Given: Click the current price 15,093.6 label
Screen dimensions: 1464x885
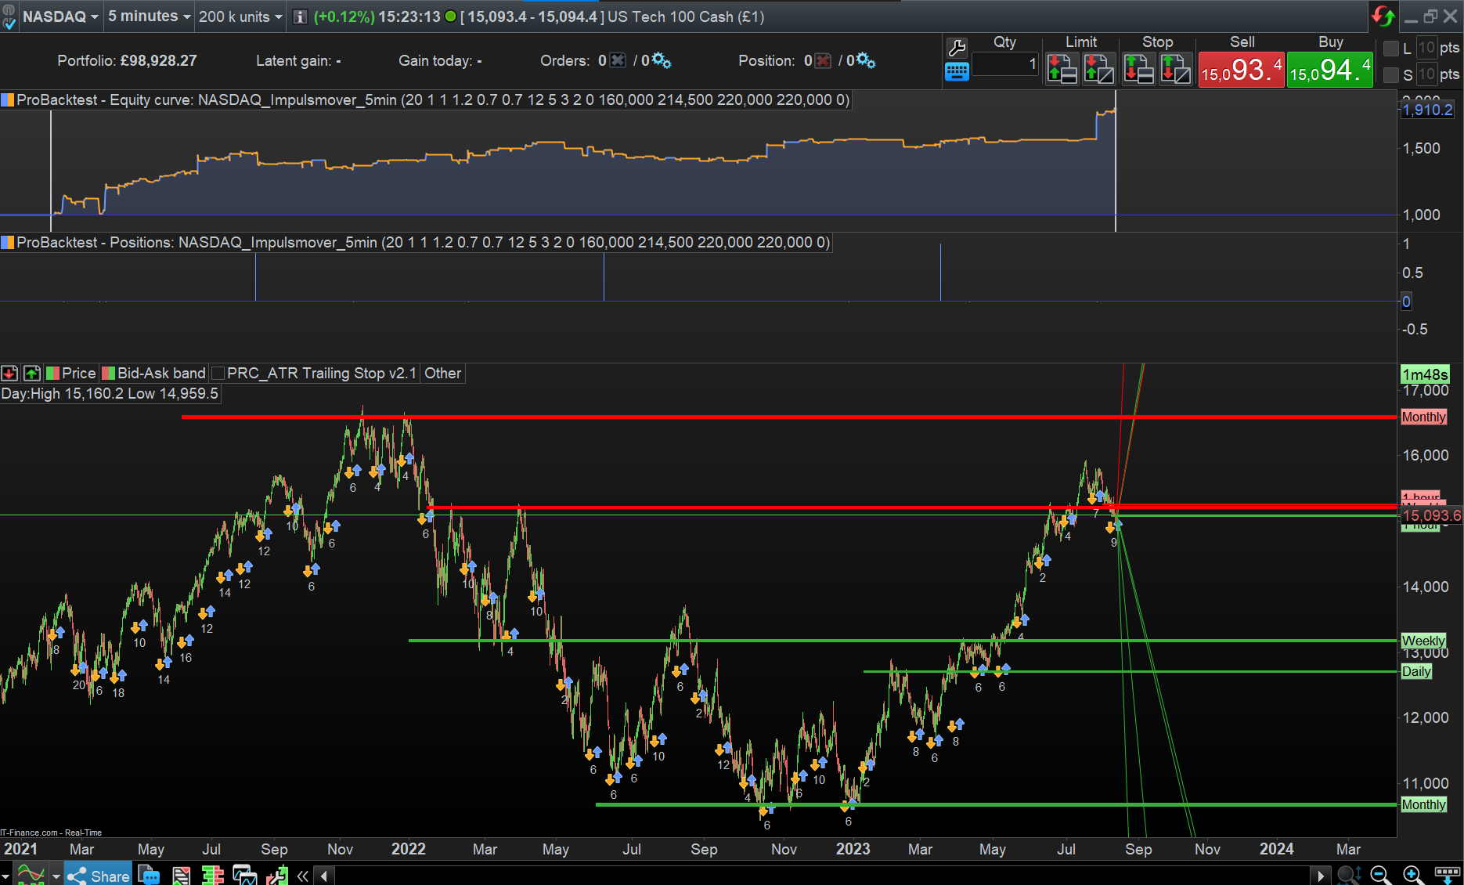Looking at the screenshot, I should 1431,515.
